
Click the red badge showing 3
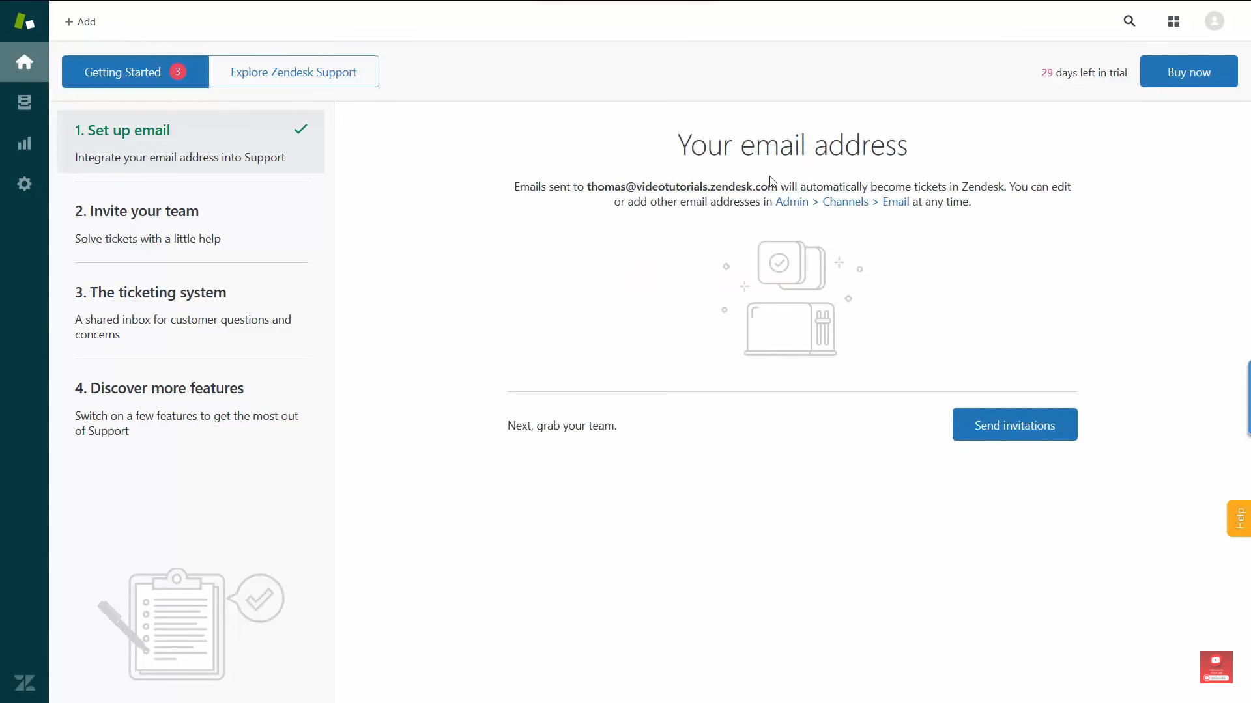pyautogui.click(x=177, y=72)
